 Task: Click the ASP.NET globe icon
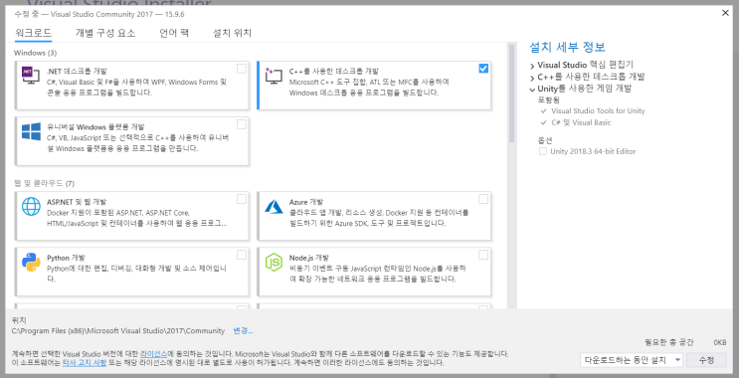pyautogui.click(x=31, y=206)
